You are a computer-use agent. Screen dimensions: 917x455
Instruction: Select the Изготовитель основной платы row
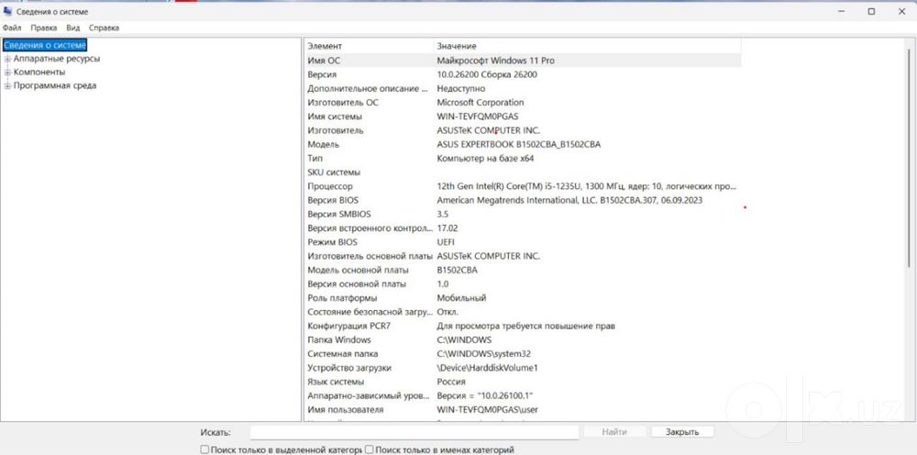pos(524,256)
